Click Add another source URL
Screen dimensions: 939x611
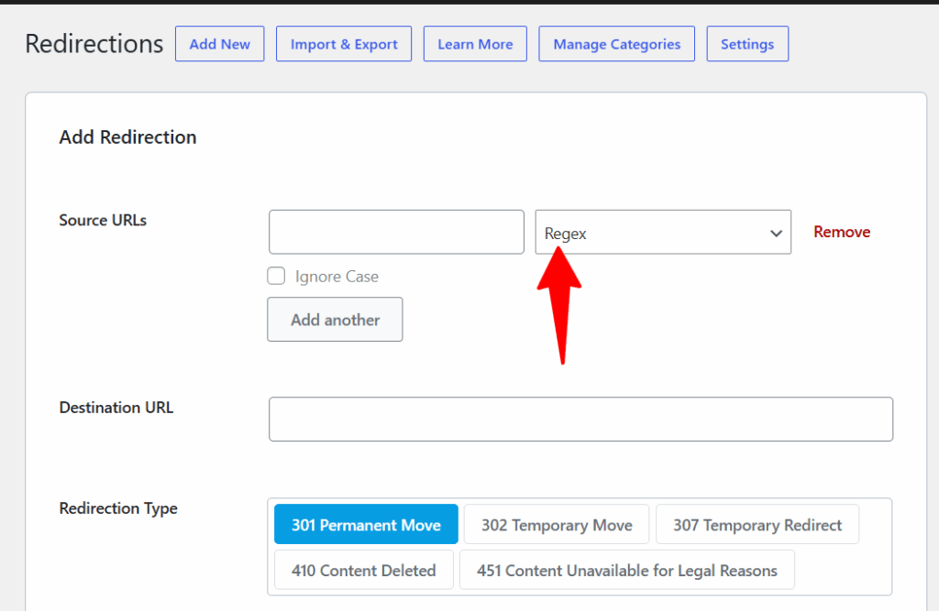pyautogui.click(x=335, y=320)
